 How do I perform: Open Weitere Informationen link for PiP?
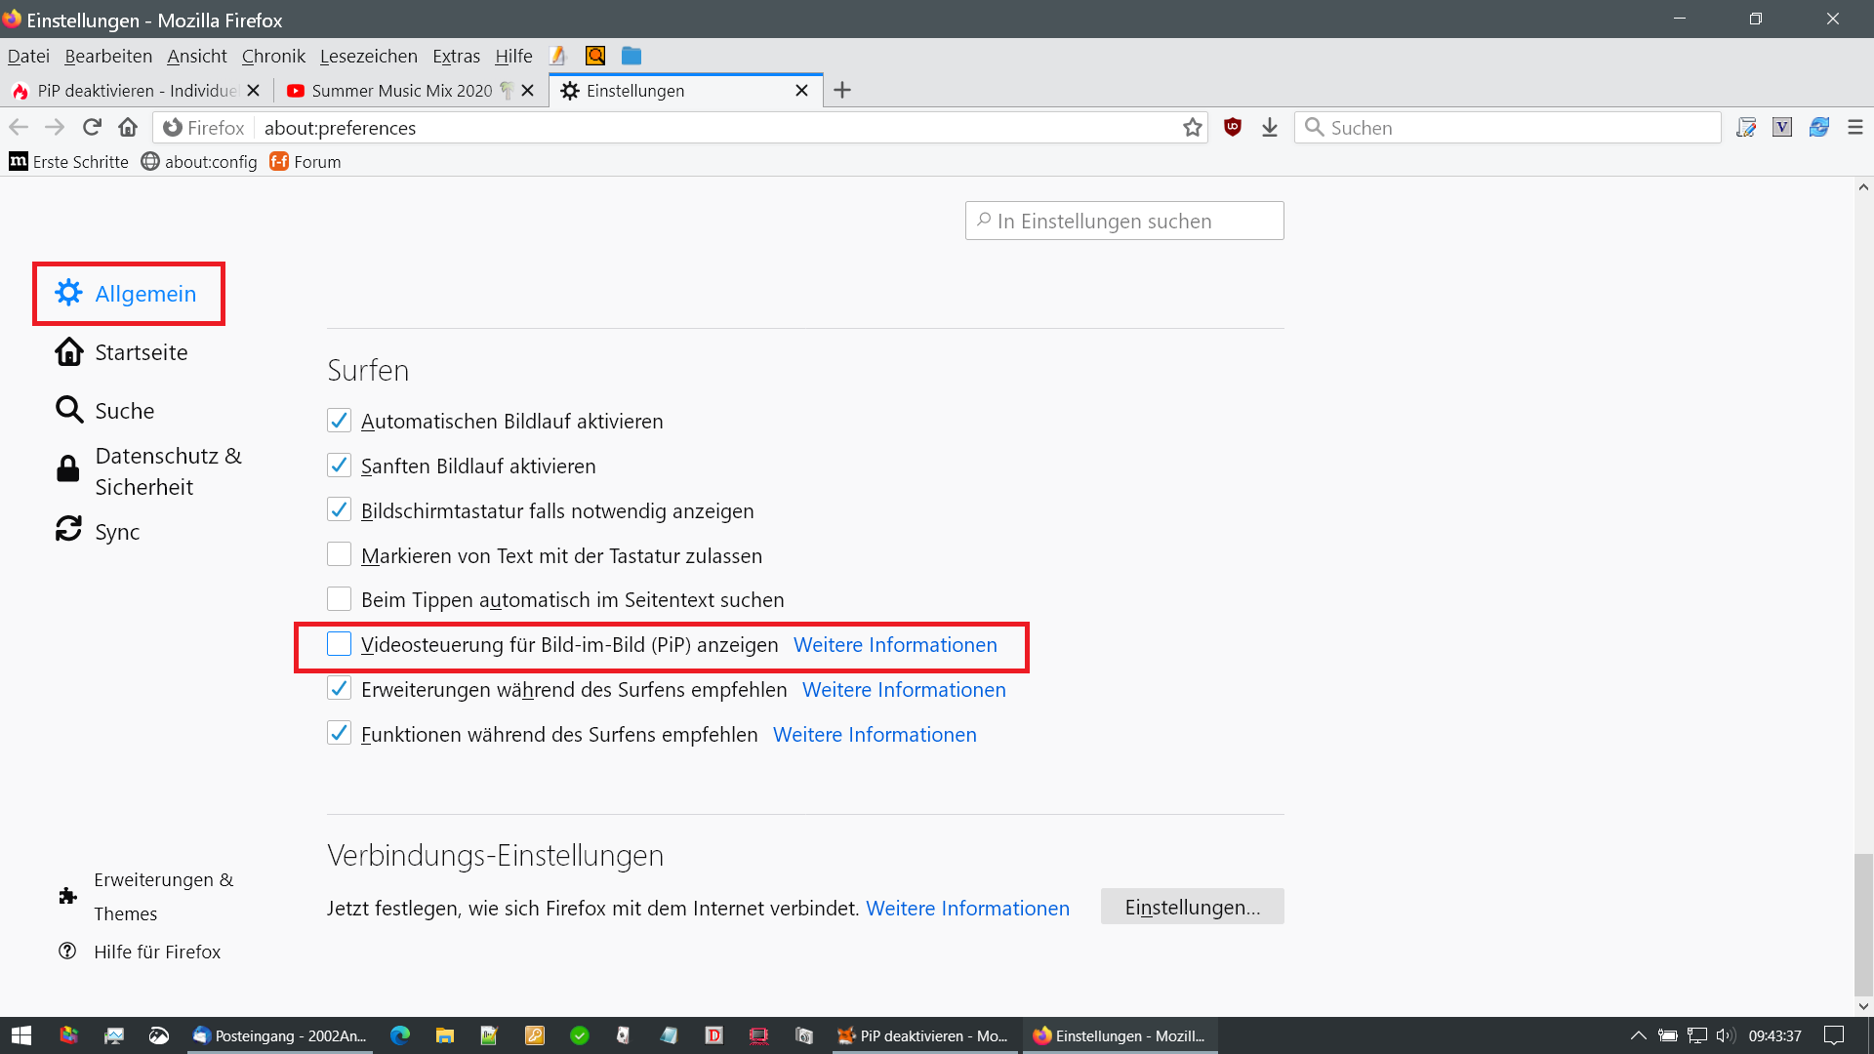coord(895,645)
